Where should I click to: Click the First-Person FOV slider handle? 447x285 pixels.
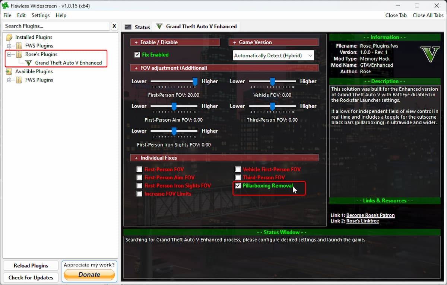pyautogui.click(x=195, y=82)
